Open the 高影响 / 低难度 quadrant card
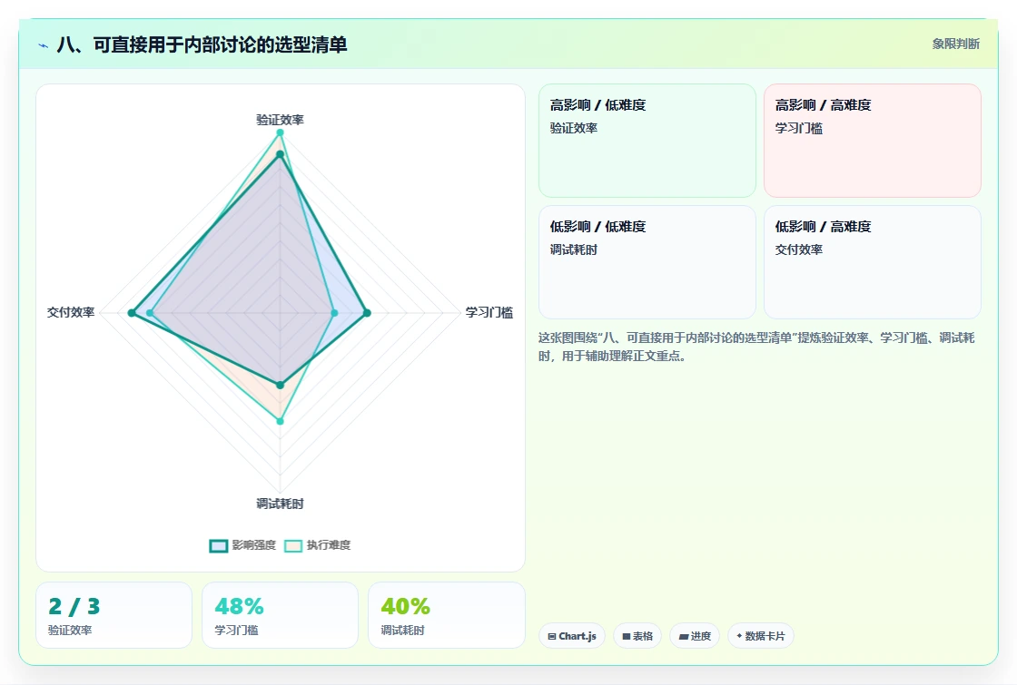Image resolution: width=1017 pixels, height=685 pixels. tap(647, 141)
